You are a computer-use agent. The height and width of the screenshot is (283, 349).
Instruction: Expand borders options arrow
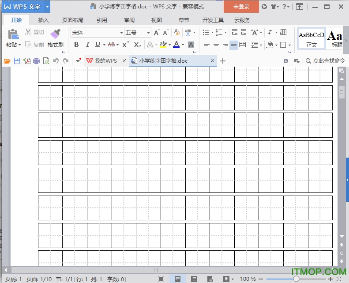point(289,45)
